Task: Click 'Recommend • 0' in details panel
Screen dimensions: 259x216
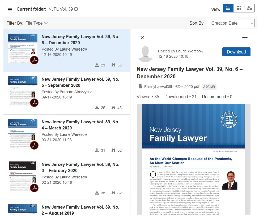Action: tap(217, 97)
